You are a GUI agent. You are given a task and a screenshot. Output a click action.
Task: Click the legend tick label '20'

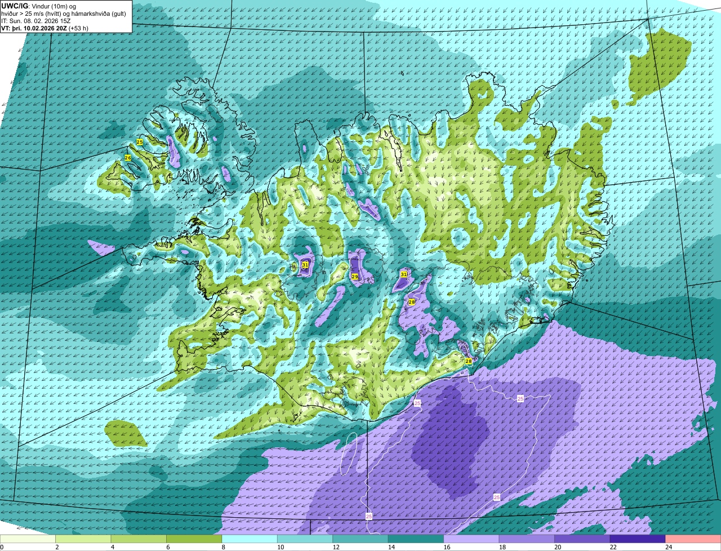pos(557,547)
